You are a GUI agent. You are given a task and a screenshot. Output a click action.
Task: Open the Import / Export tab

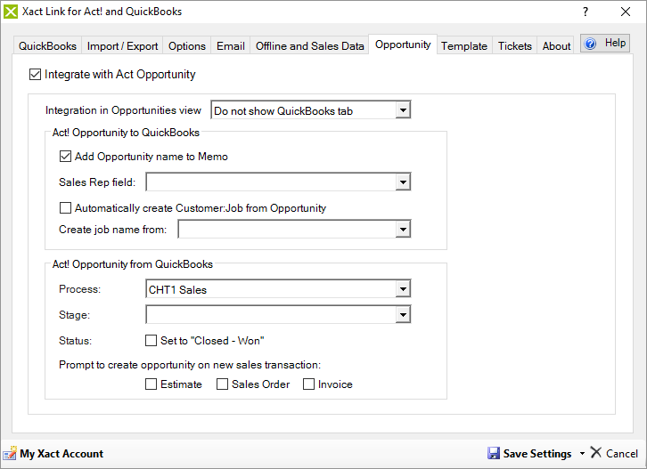(x=123, y=45)
